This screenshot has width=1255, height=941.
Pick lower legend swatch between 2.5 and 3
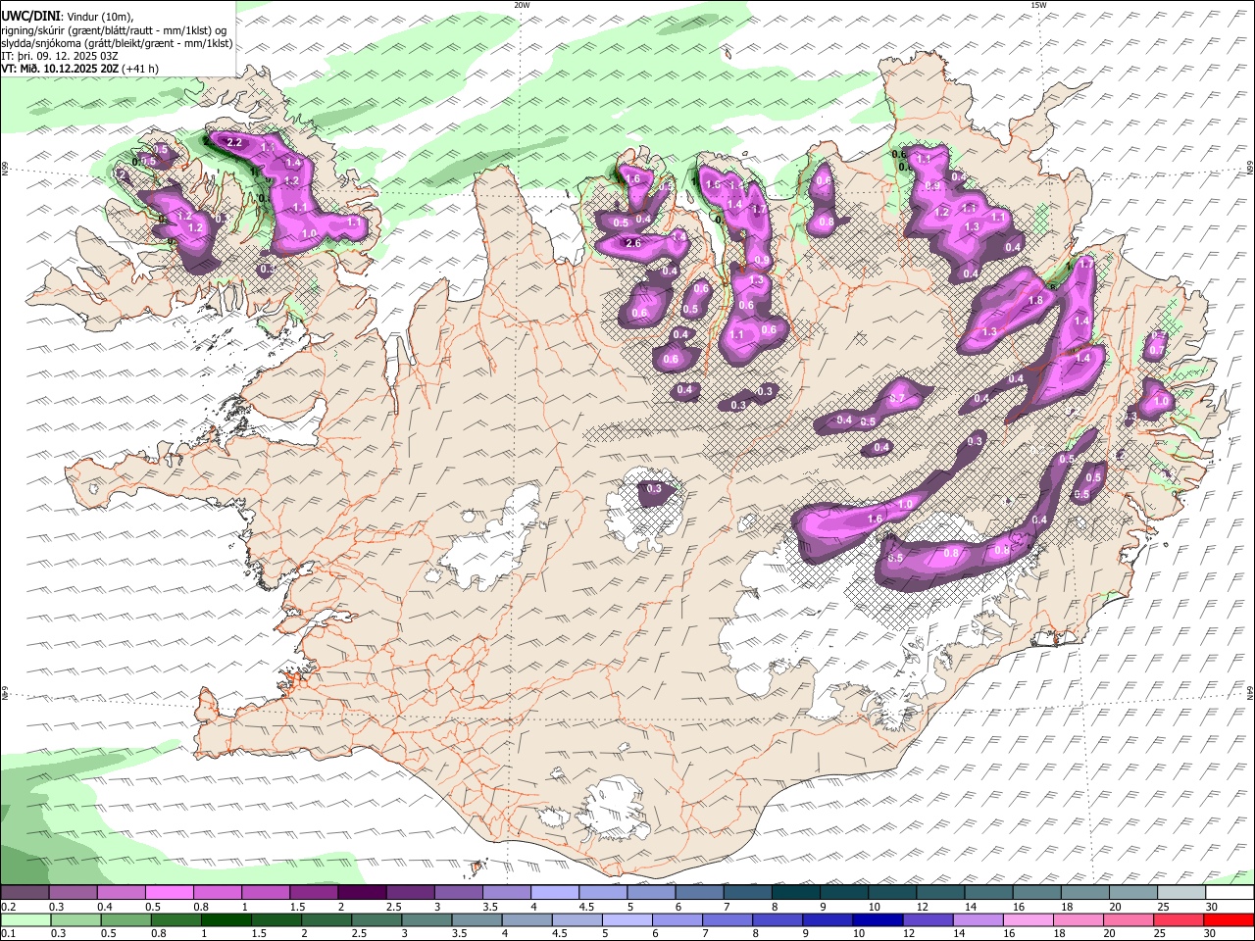[x=376, y=919]
